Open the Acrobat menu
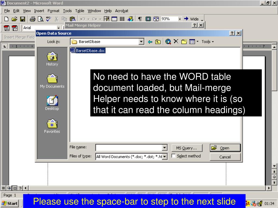 [122, 11]
